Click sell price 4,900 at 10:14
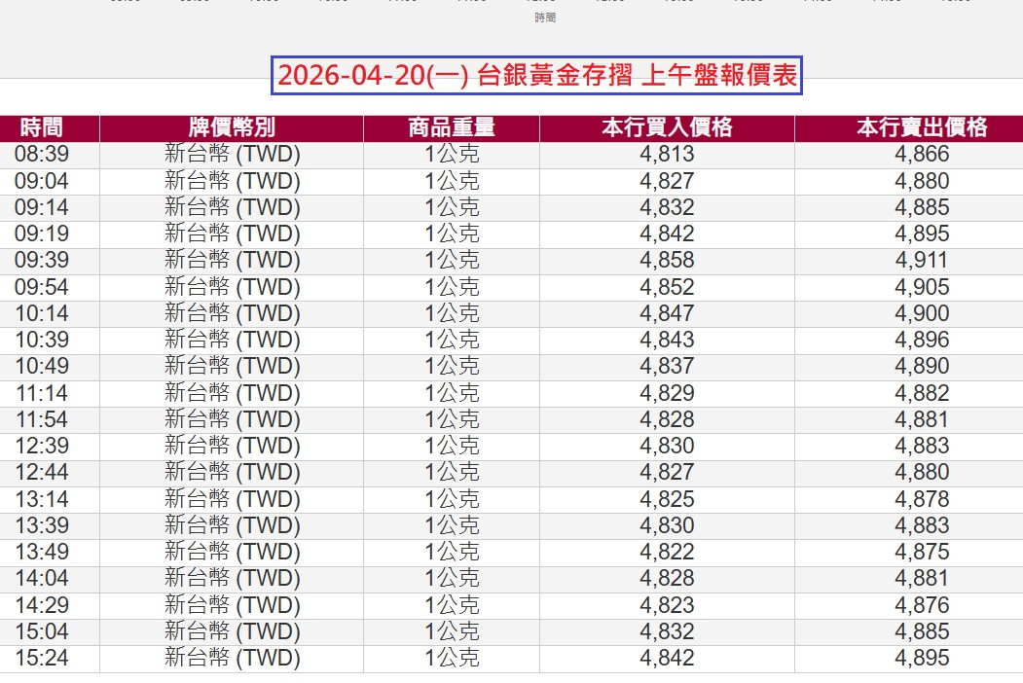 (x=922, y=313)
